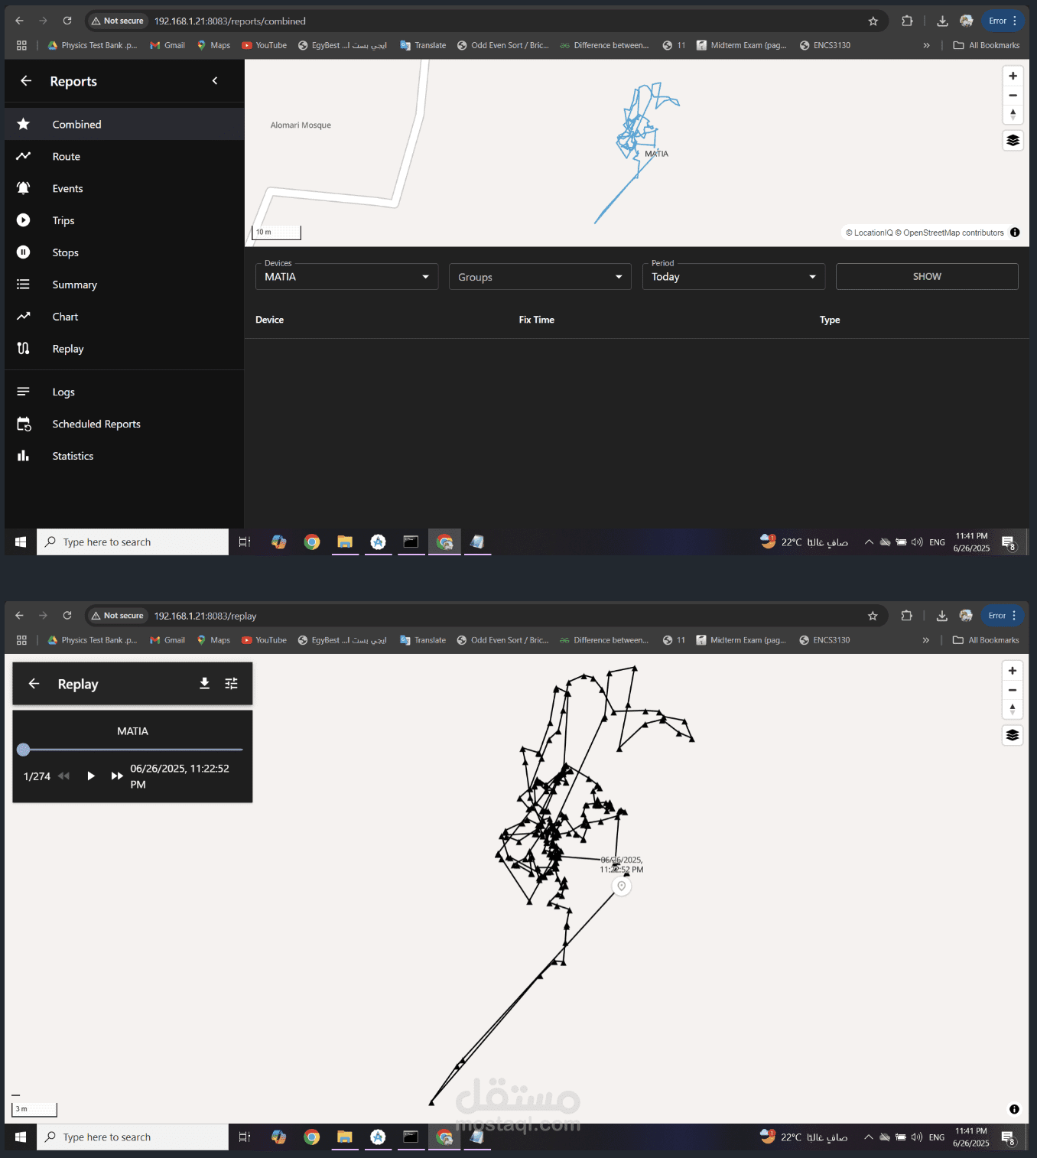Viewport: 1037px width, 1158px height.
Task: Open the Events report
Action: (125, 188)
